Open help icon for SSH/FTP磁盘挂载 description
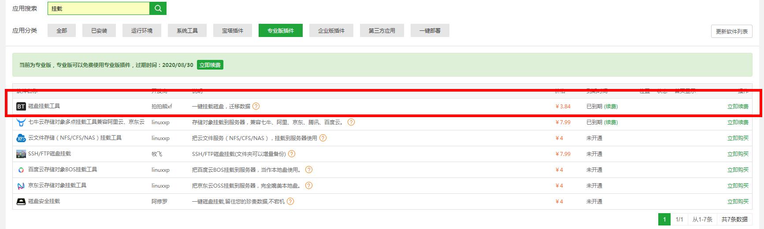The height and width of the screenshot is (229, 764). click(292, 154)
